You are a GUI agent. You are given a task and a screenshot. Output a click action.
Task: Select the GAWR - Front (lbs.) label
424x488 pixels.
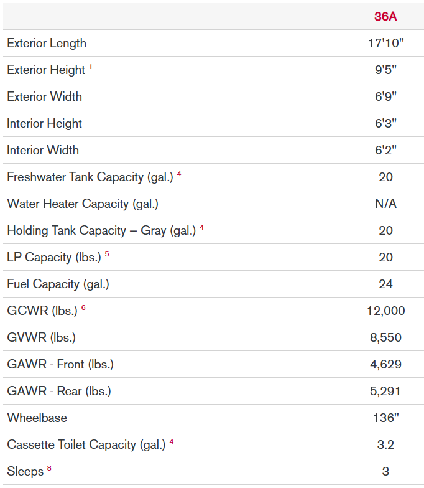click(60, 365)
